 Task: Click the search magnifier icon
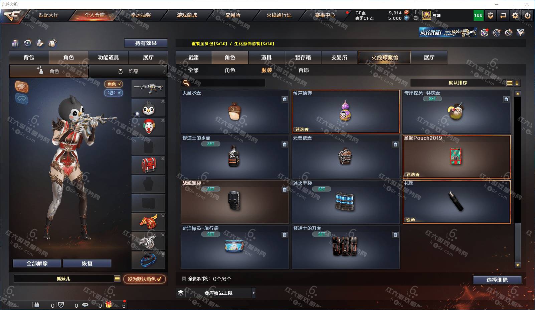[186, 83]
